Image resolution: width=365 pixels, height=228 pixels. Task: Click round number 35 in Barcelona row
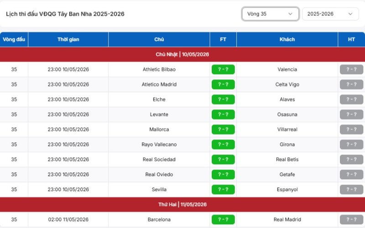14,219
